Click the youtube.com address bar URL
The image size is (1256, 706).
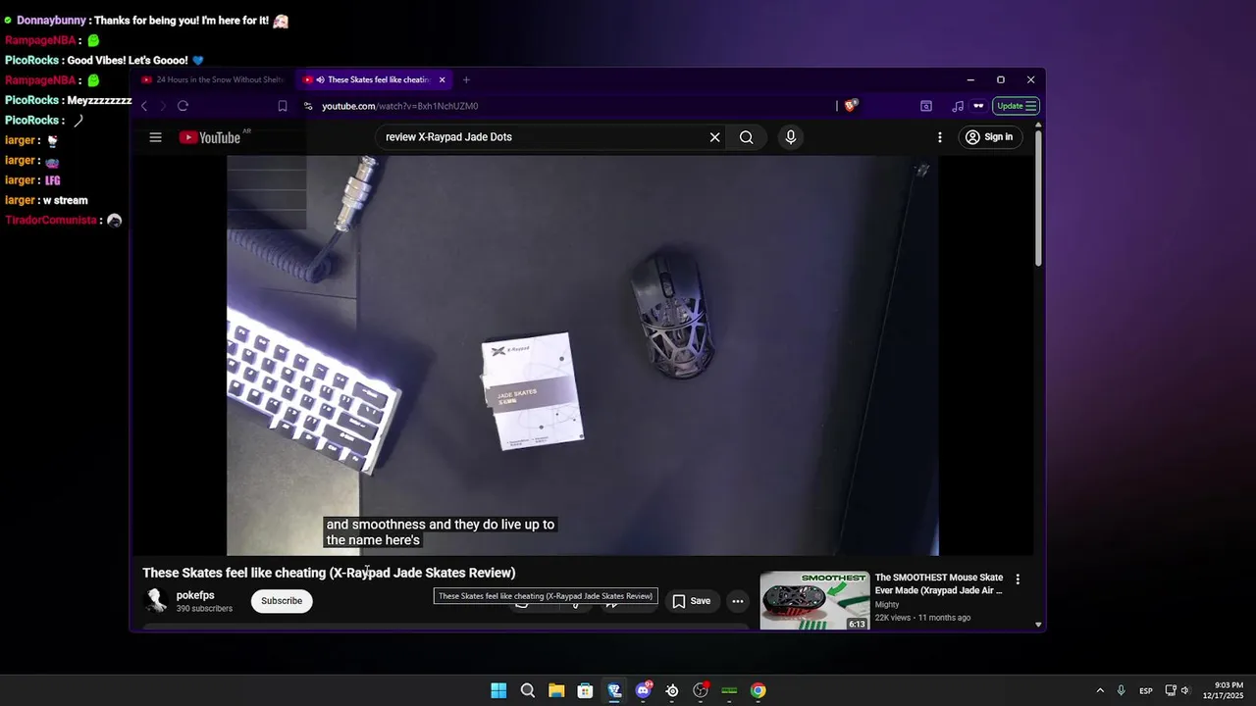point(400,106)
